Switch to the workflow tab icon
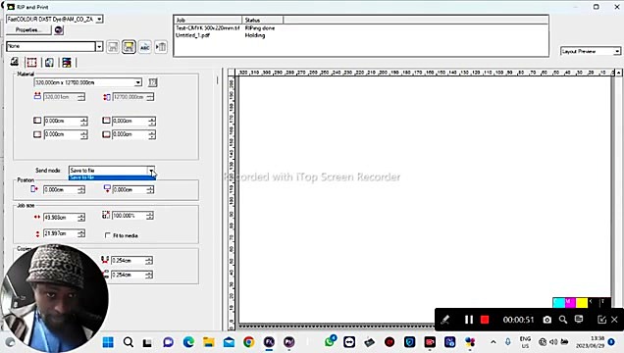Viewport: 624px width, 353px height. click(x=49, y=62)
